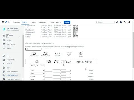Click the 'Daredevil' sprint name in the list
The width and height of the screenshot is (134, 100).
click(28, 34)
